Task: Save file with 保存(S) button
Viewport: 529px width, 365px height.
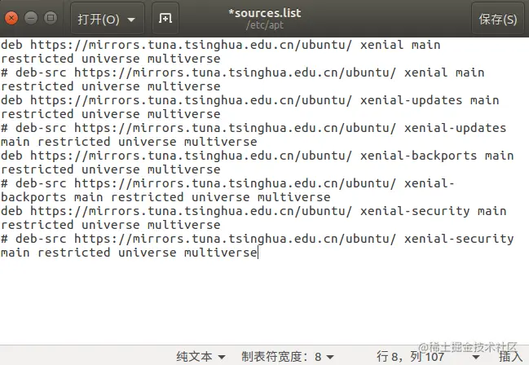Action: click(x=498, y=19)
